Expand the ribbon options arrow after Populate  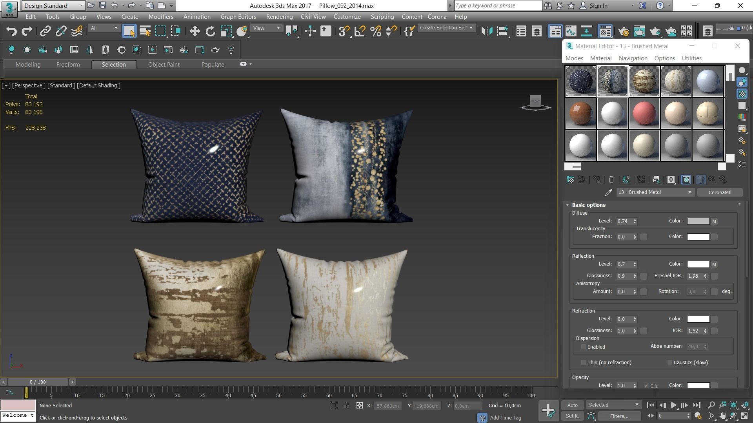click(x=251, y=64)
